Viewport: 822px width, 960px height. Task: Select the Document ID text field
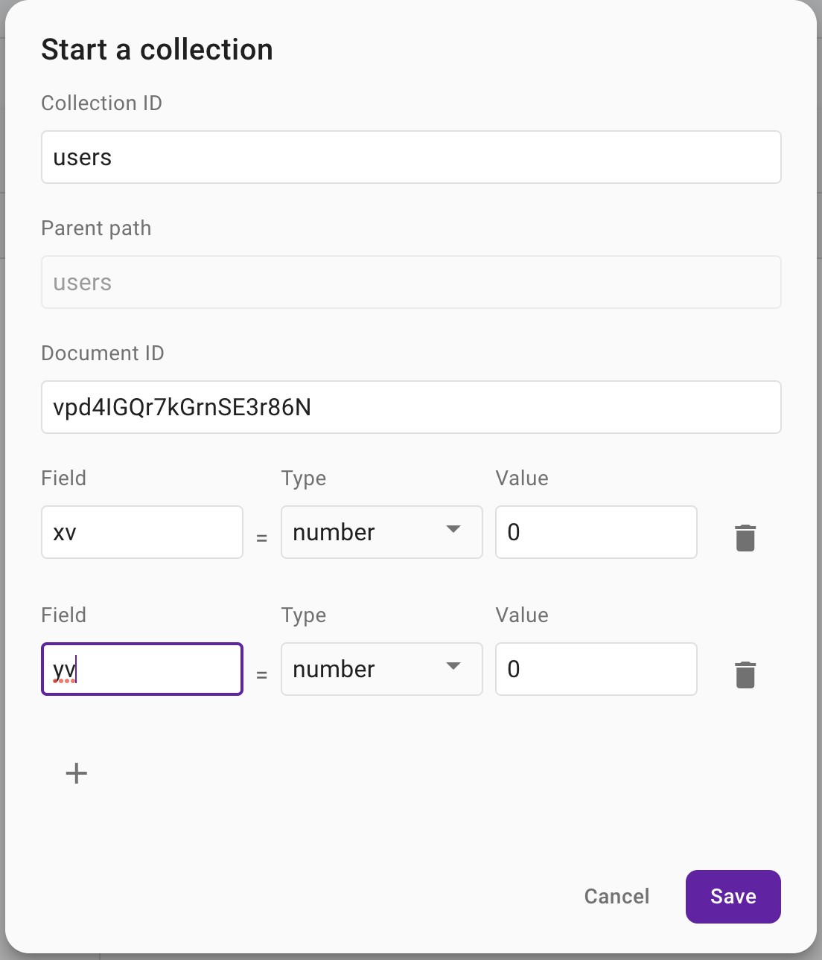[x=410, y=407]
